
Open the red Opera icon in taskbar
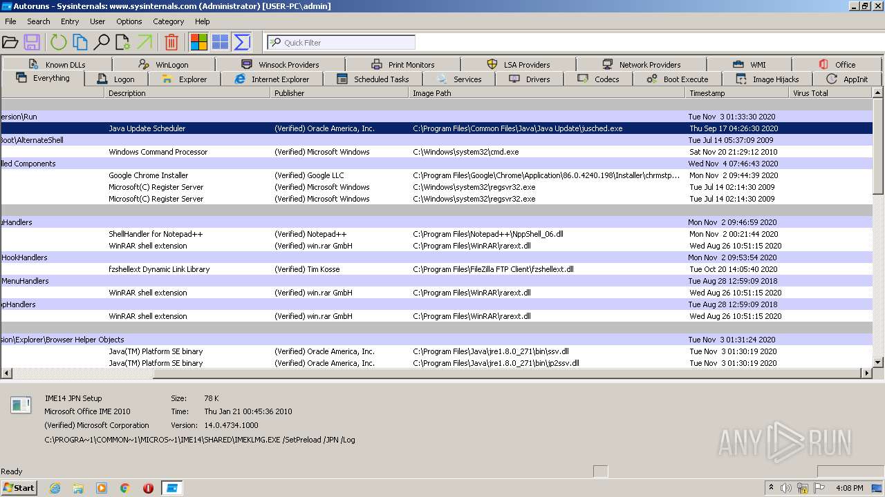tap(148, 488)
